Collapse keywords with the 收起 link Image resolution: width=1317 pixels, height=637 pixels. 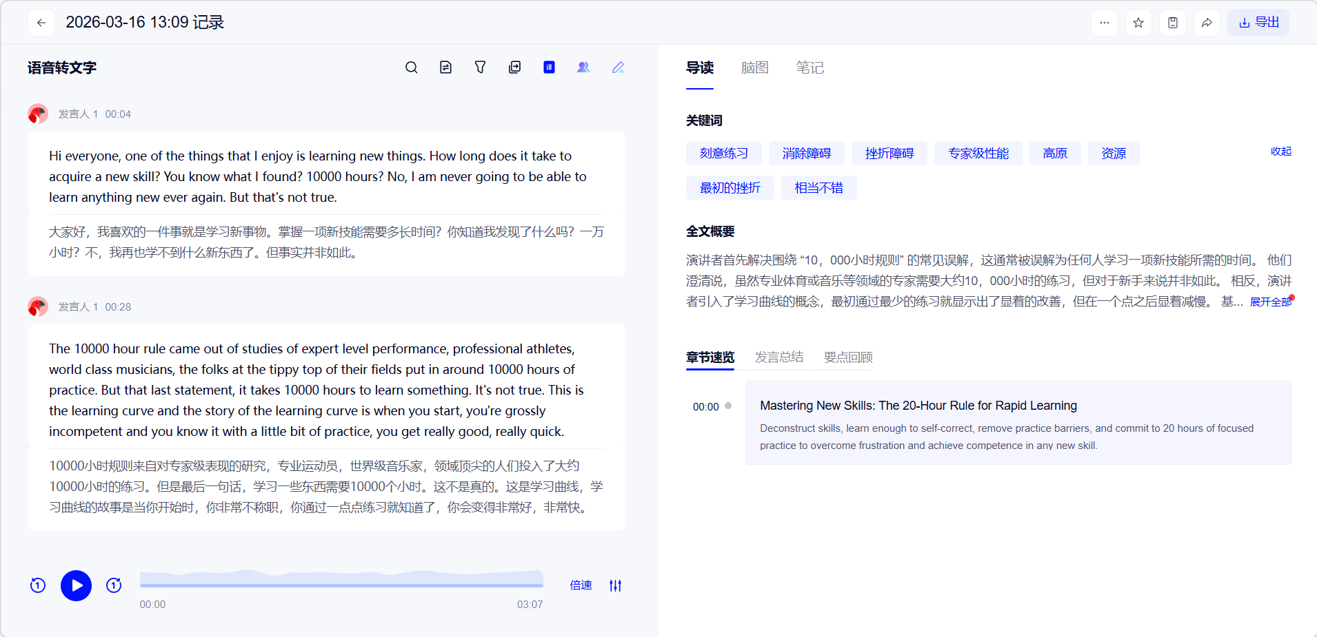click(x=1280, y=152)
